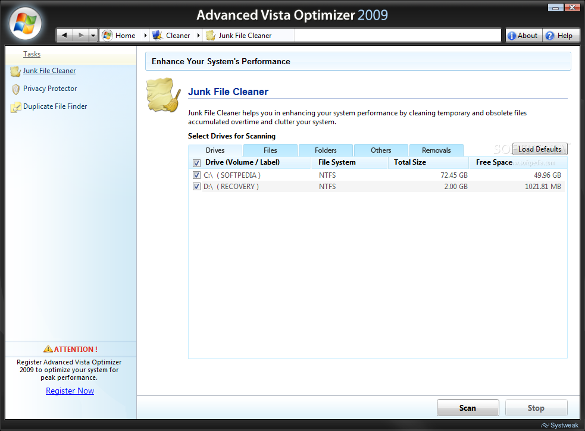Switch to the Others tab
585x431 pixels.
[x=381, y=150]
